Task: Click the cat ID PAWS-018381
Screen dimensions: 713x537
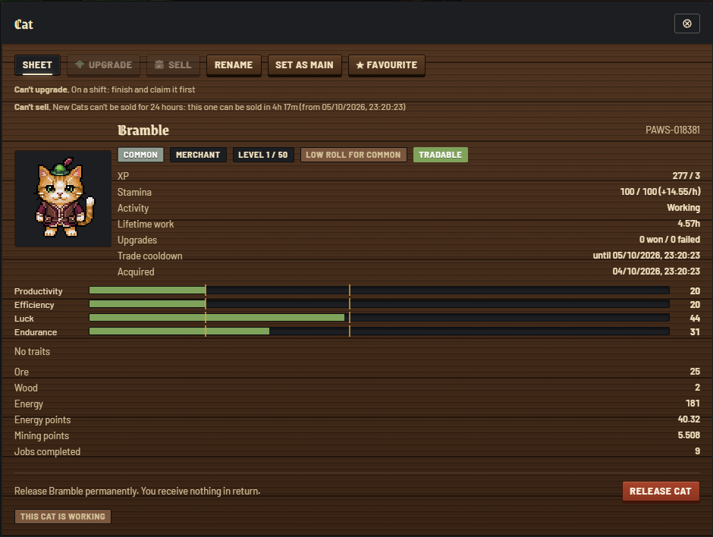Action: tap(673, 130)
